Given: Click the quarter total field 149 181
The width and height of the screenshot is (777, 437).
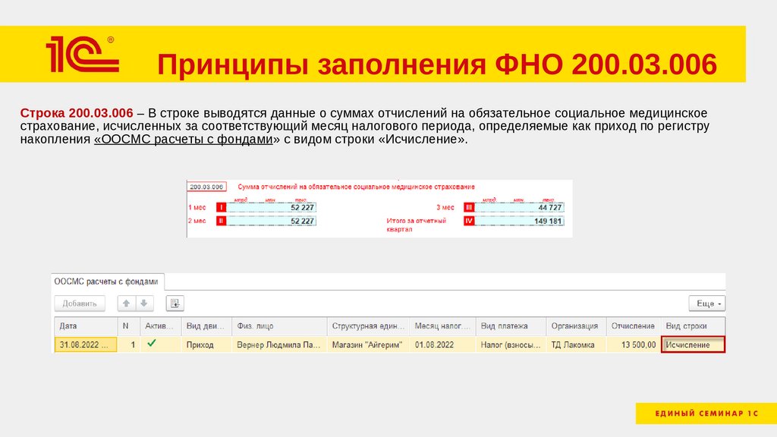Looking at the screenshot, I should tap(519, 221).
